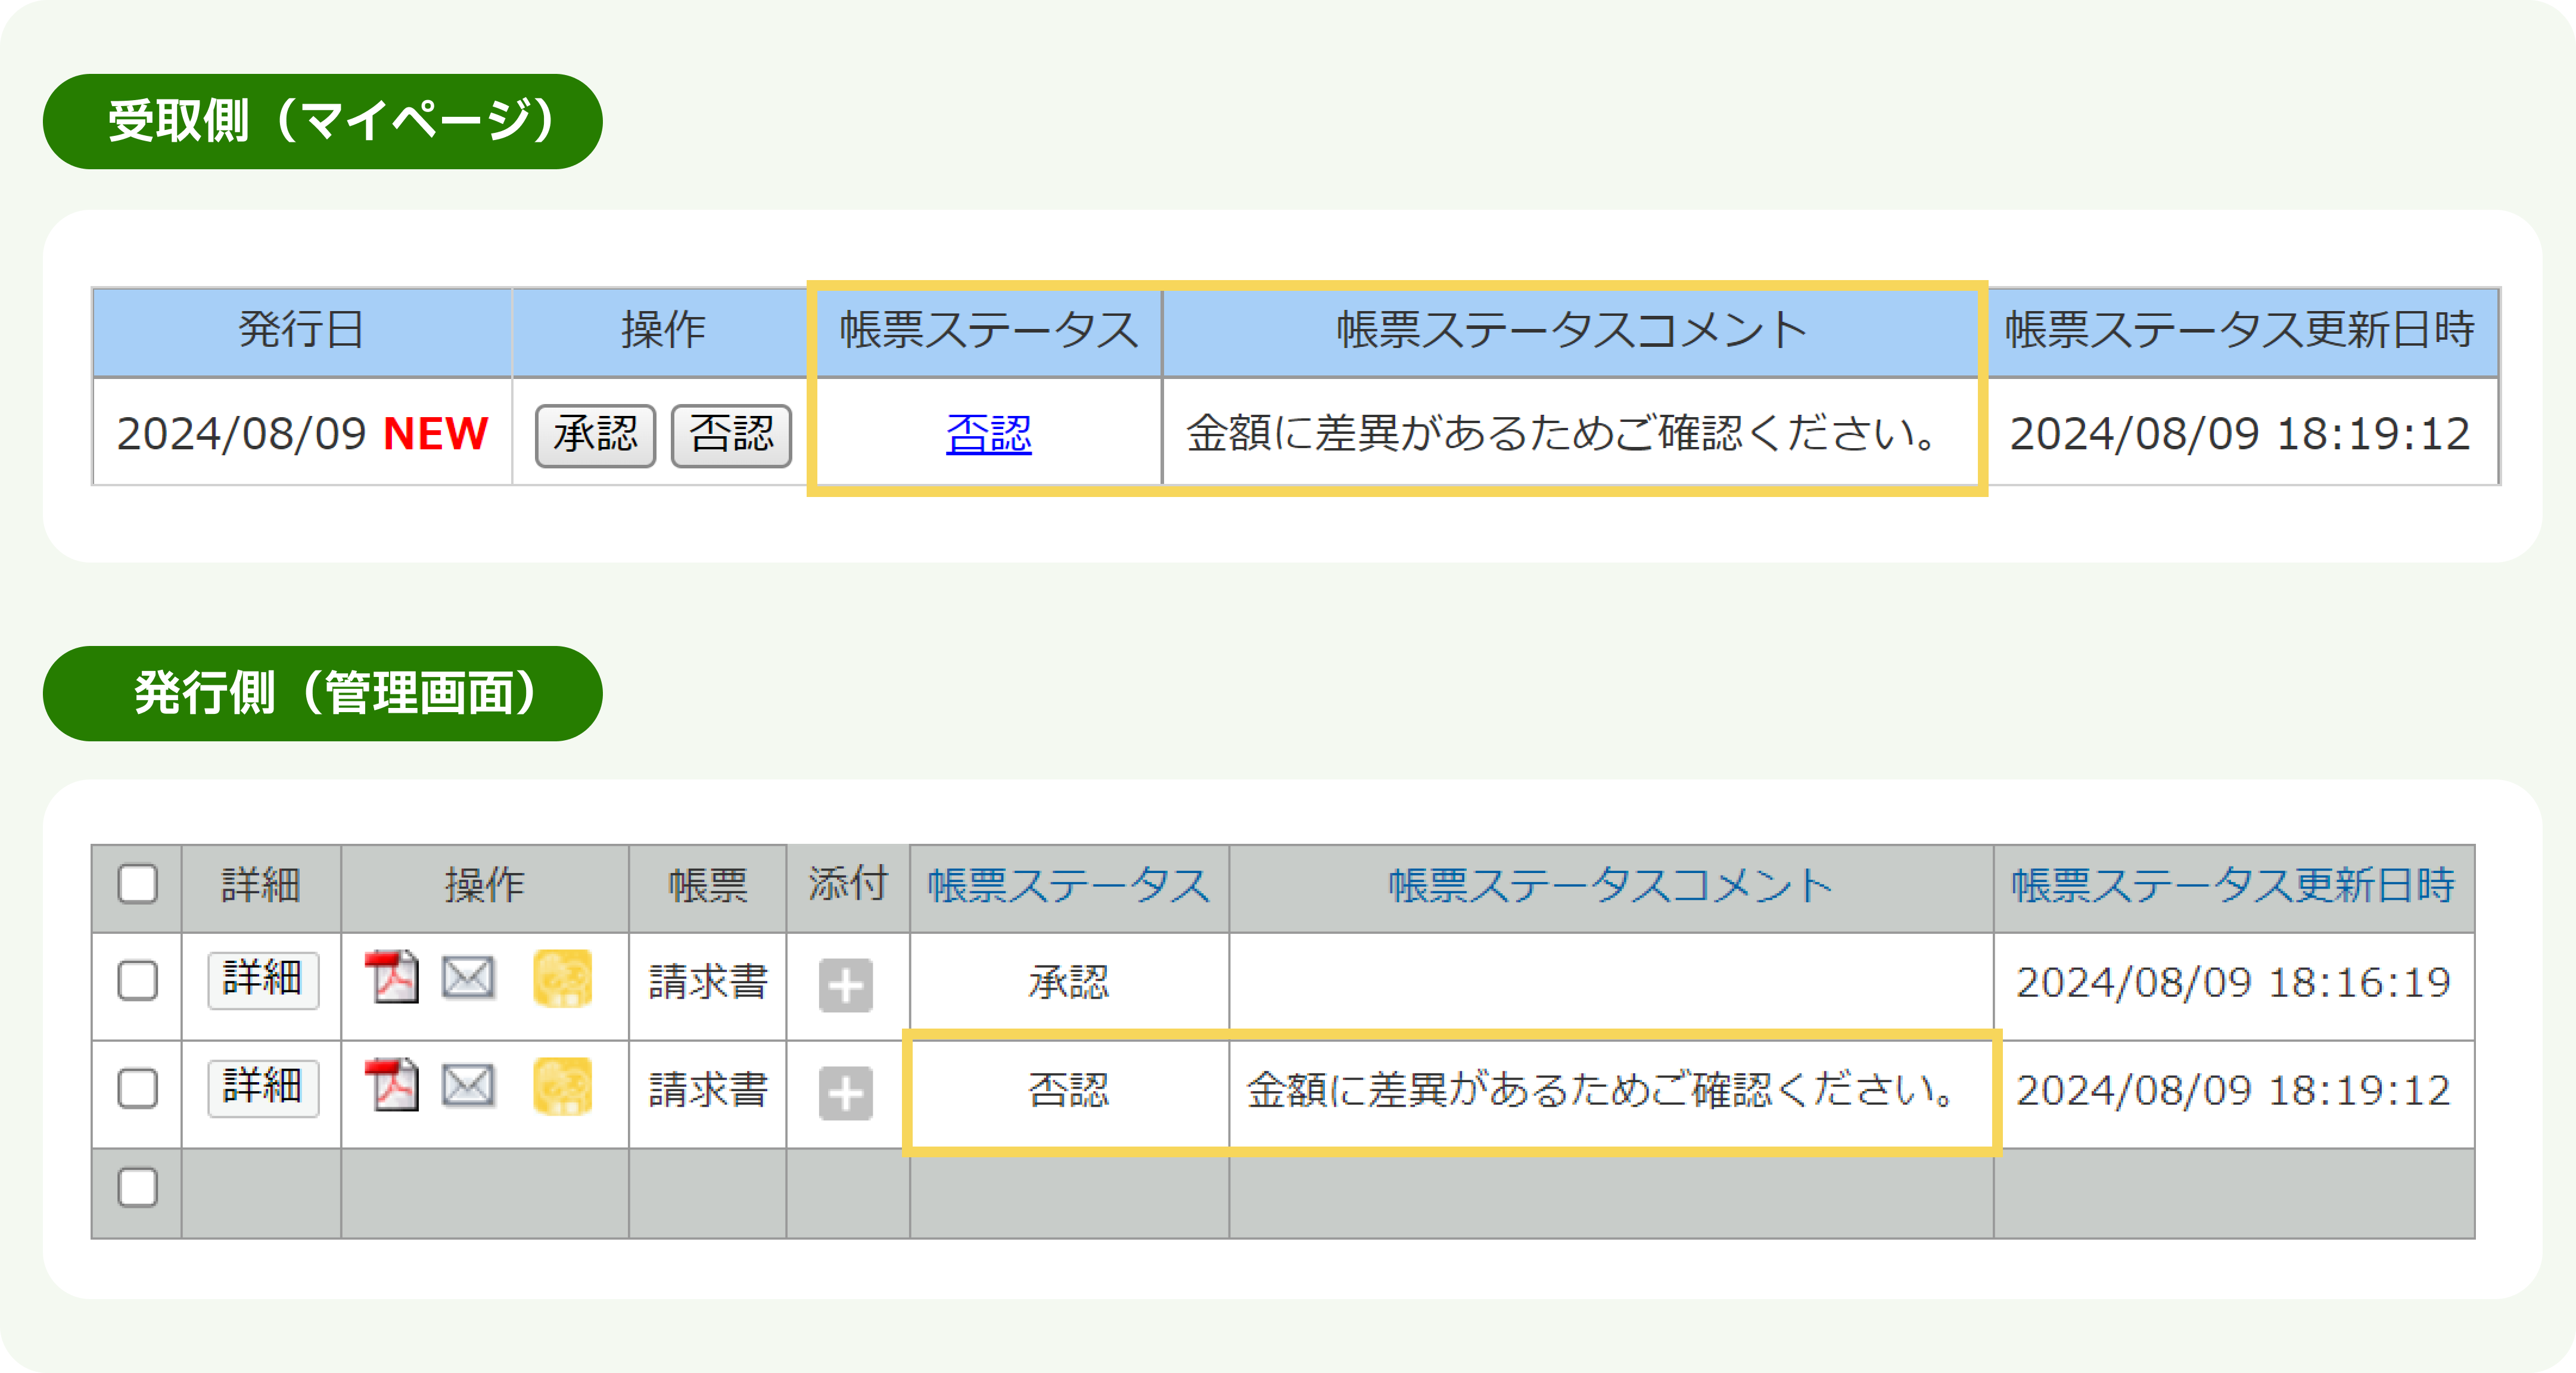Sort by the 帳票ステータス更新日時 header in the lower table
This screenshot has height=1373, width=2576.
coord(2232,886)
